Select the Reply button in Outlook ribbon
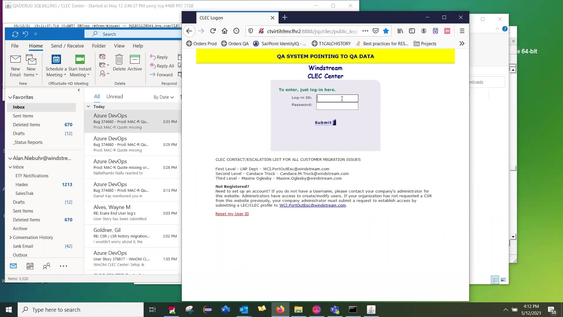 click(159, 57)
